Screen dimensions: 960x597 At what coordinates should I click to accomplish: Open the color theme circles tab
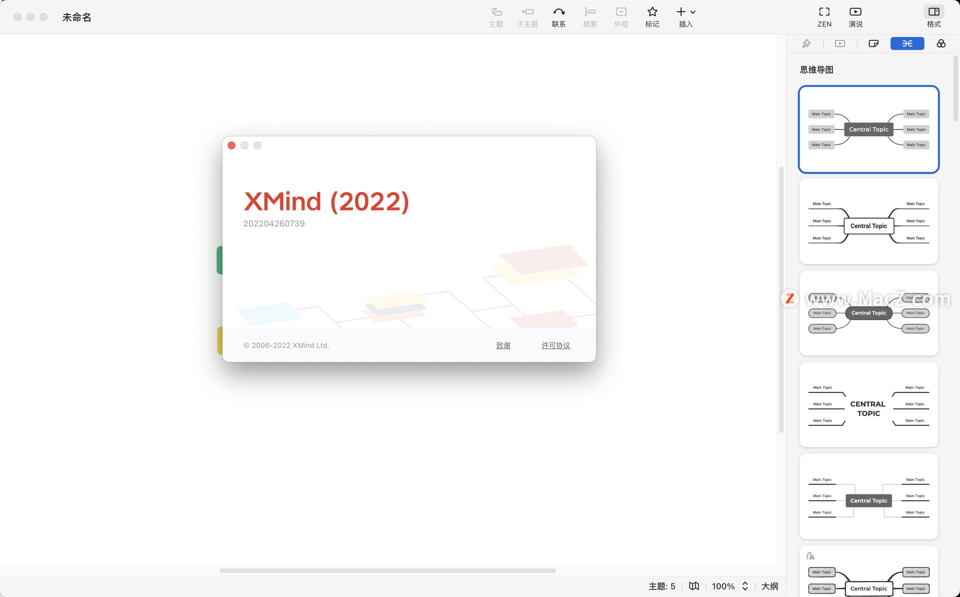(941, 43)
